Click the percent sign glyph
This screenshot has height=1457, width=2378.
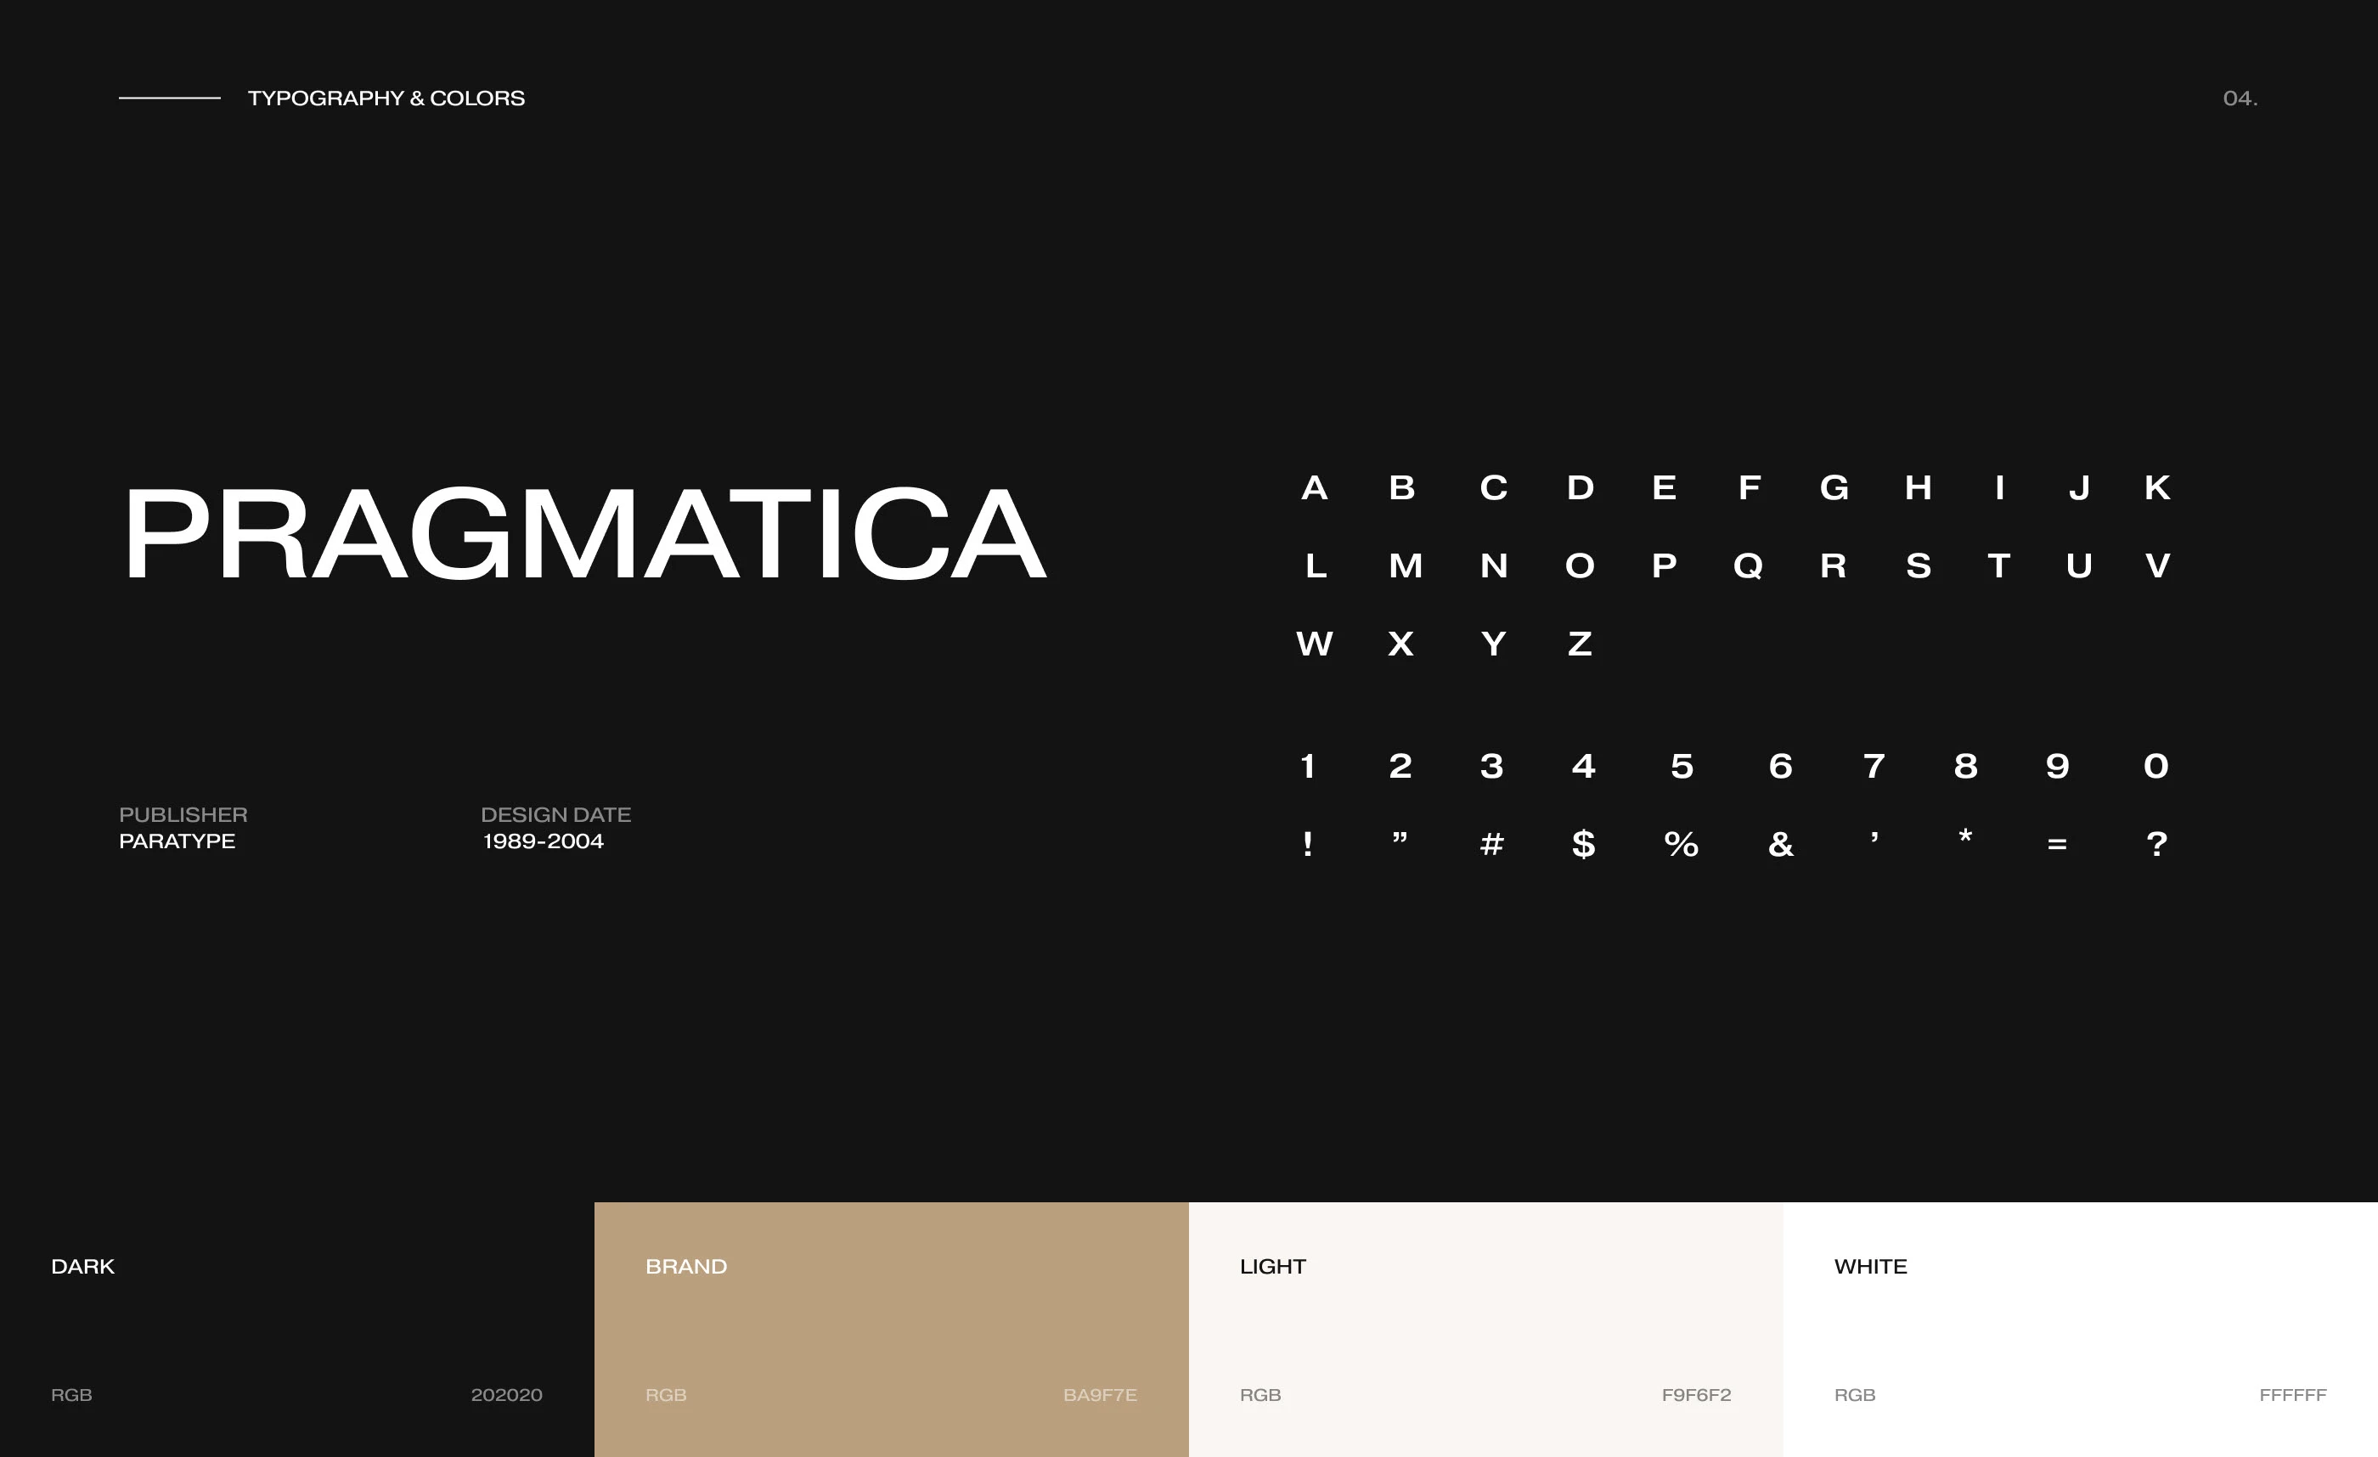1682,844
